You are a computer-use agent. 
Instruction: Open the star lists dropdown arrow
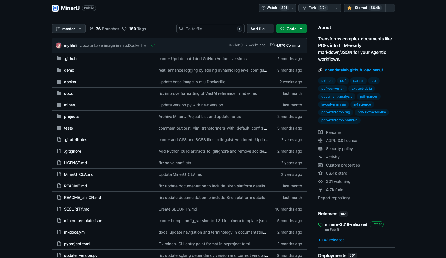coord(390,8)
